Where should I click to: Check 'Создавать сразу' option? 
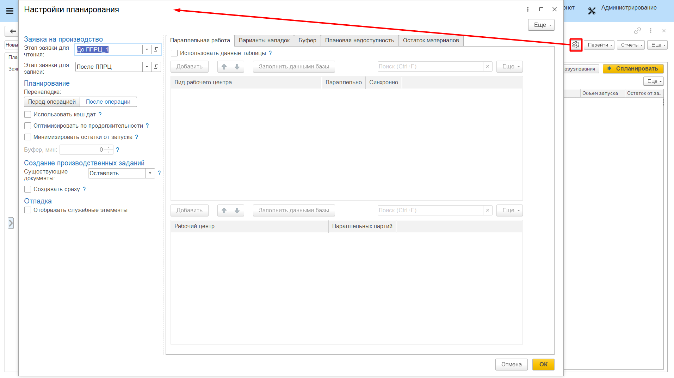[x=27, y=189]
